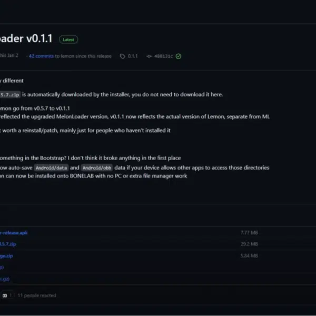316x316 pixels.
Task: Download the release.apk asset
Action: 14,233
